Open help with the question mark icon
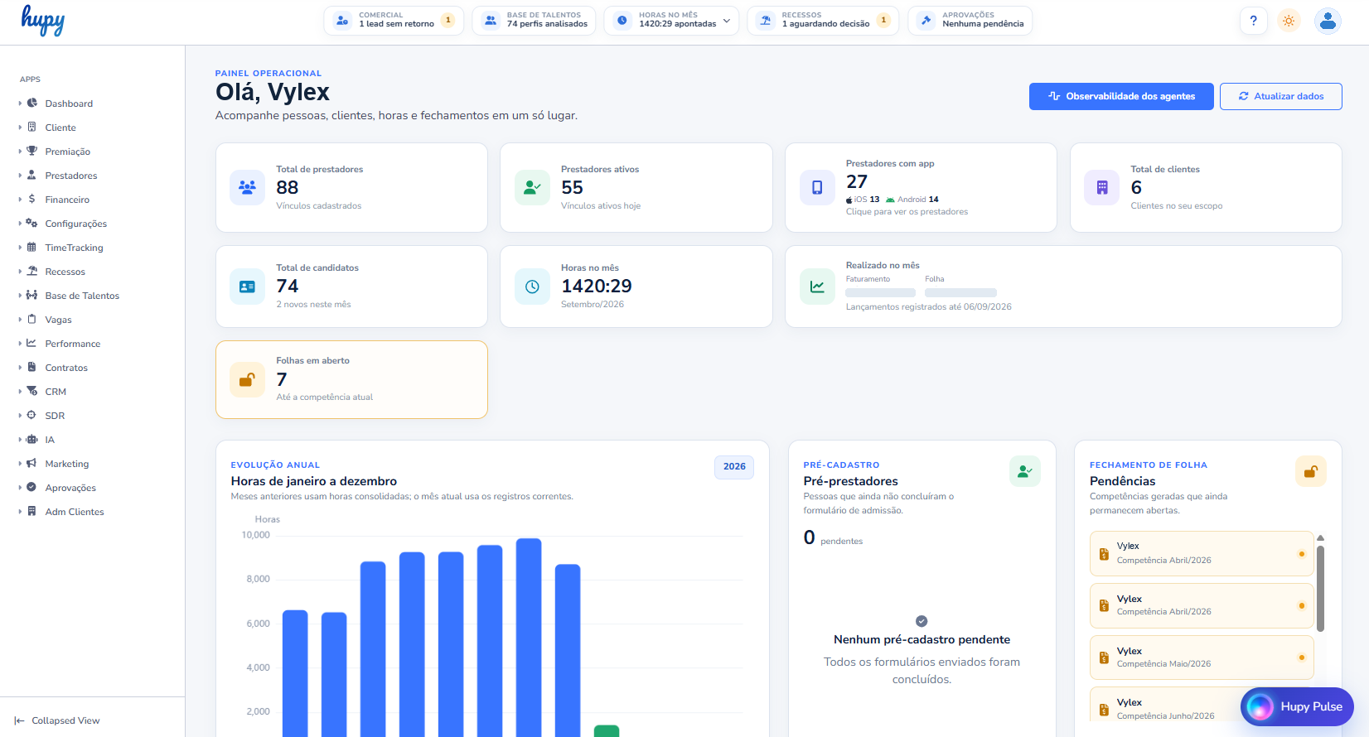The height and width of the screenshot is (737, 1369). point(1254,21)
